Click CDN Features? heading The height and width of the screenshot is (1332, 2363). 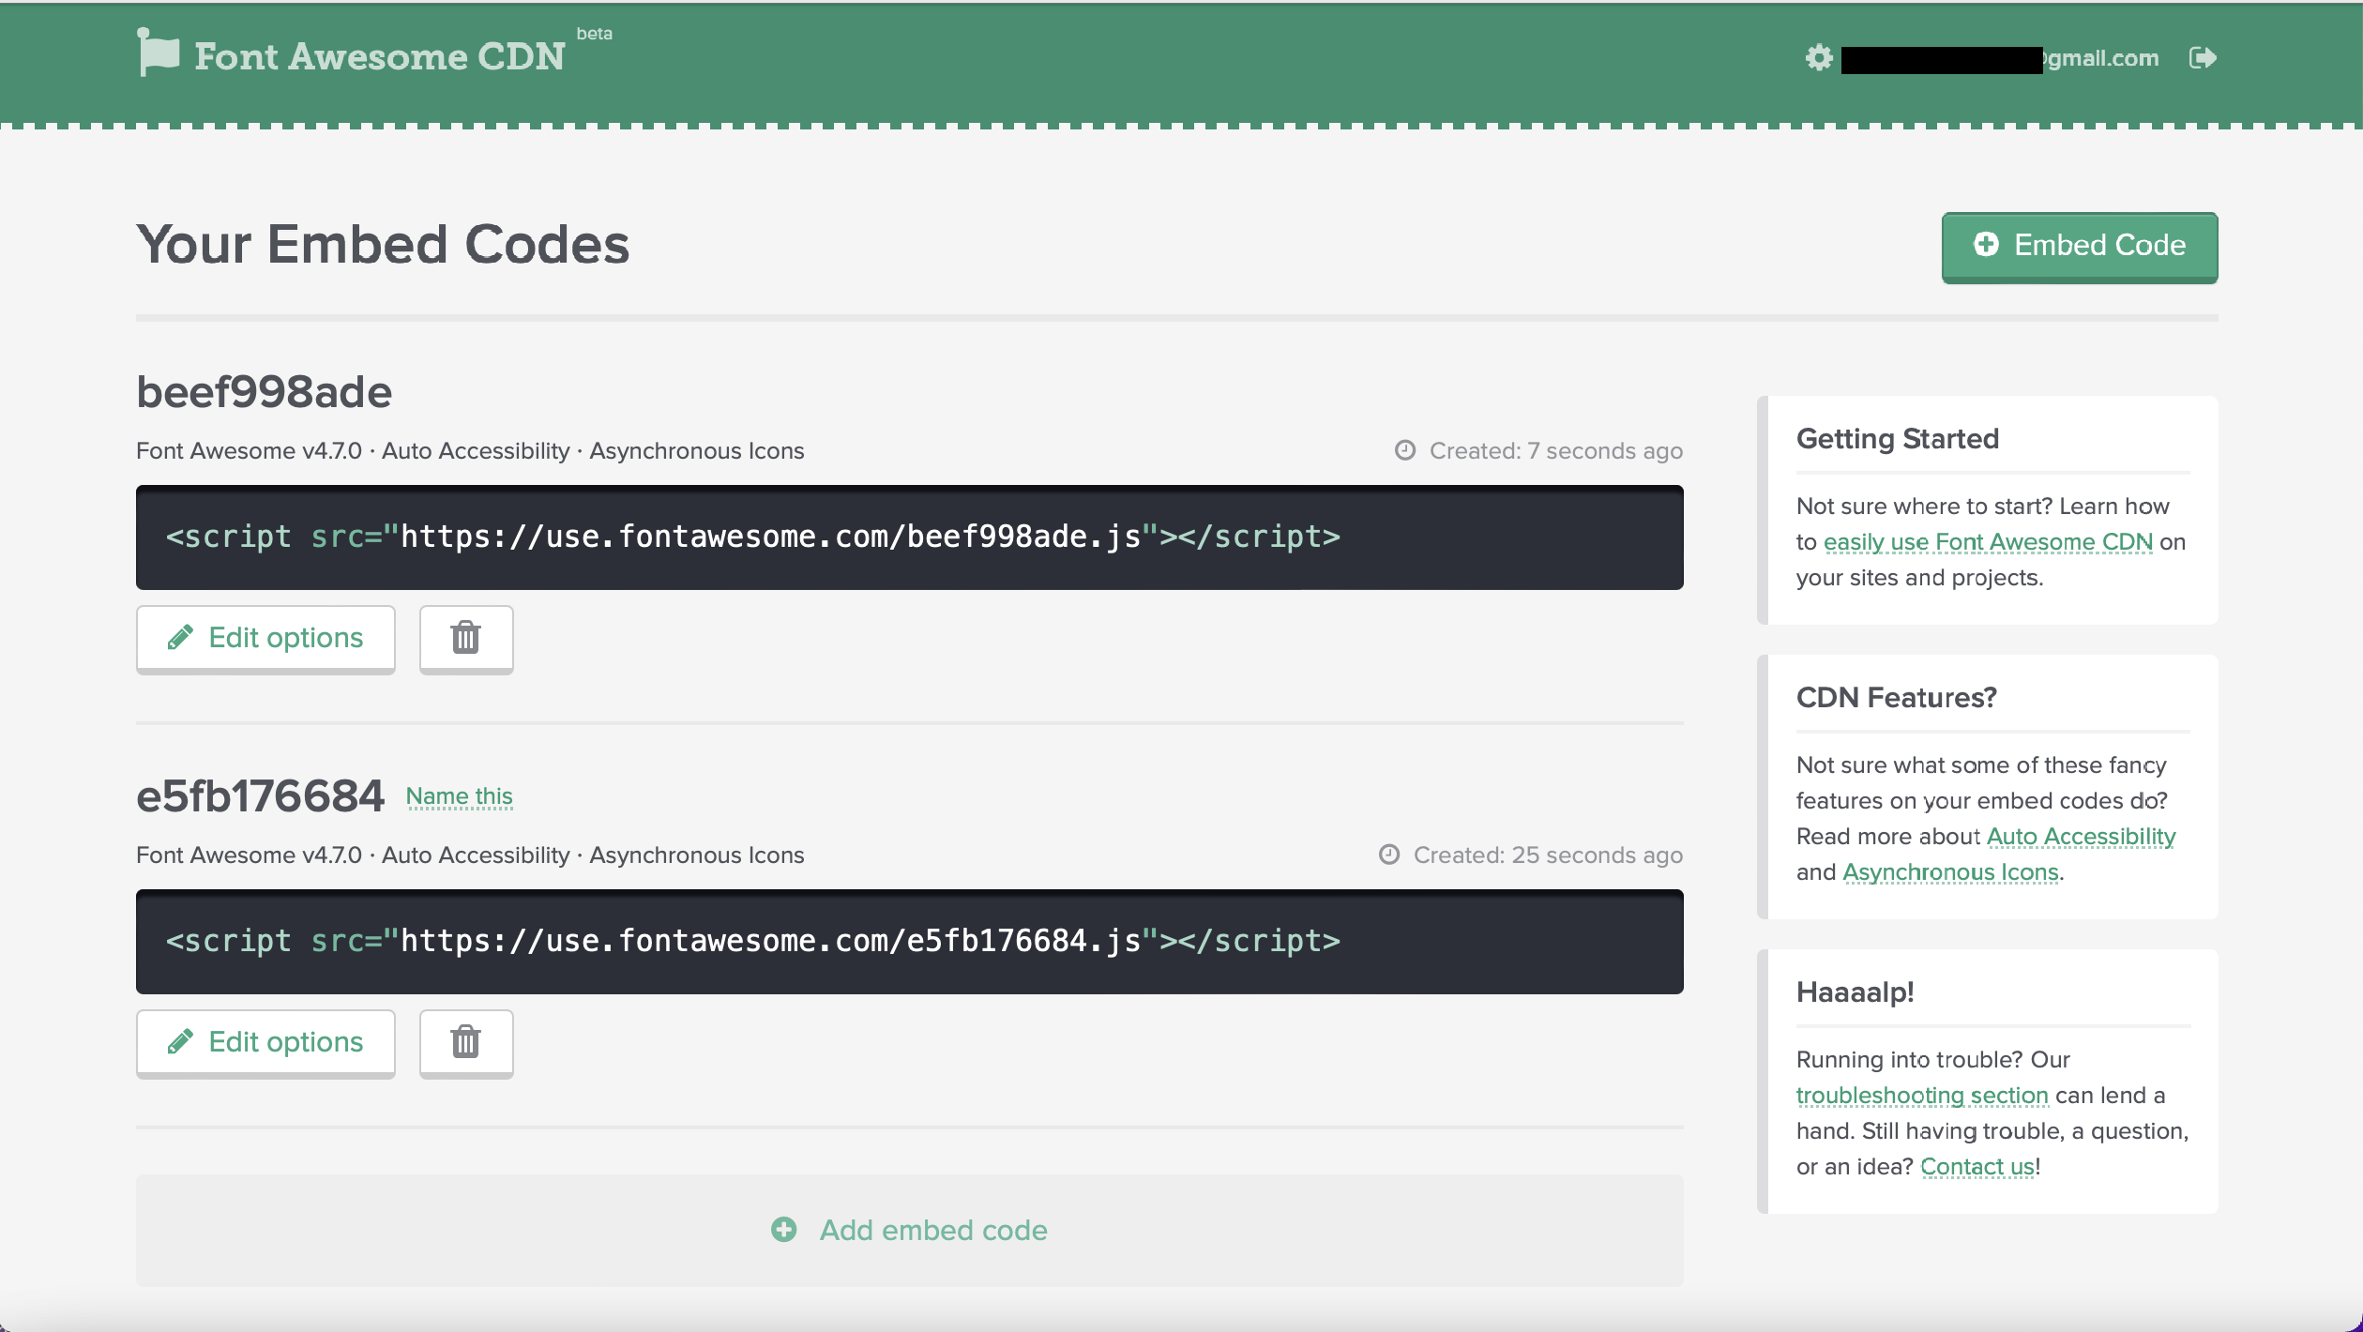pyautogui.click(x=1896, y=698)
